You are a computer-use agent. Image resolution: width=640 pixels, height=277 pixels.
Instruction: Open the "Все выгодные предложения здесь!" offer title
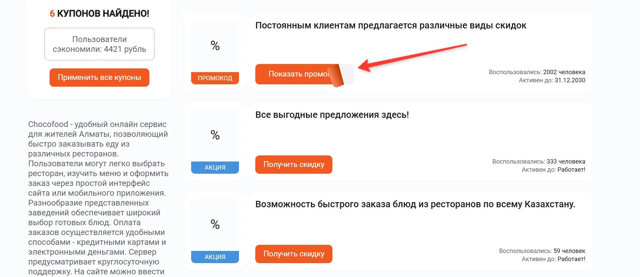tap(332, 115)
